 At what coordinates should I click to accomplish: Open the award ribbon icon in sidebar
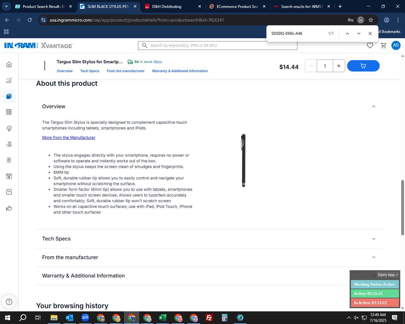(x=9, y=160)
